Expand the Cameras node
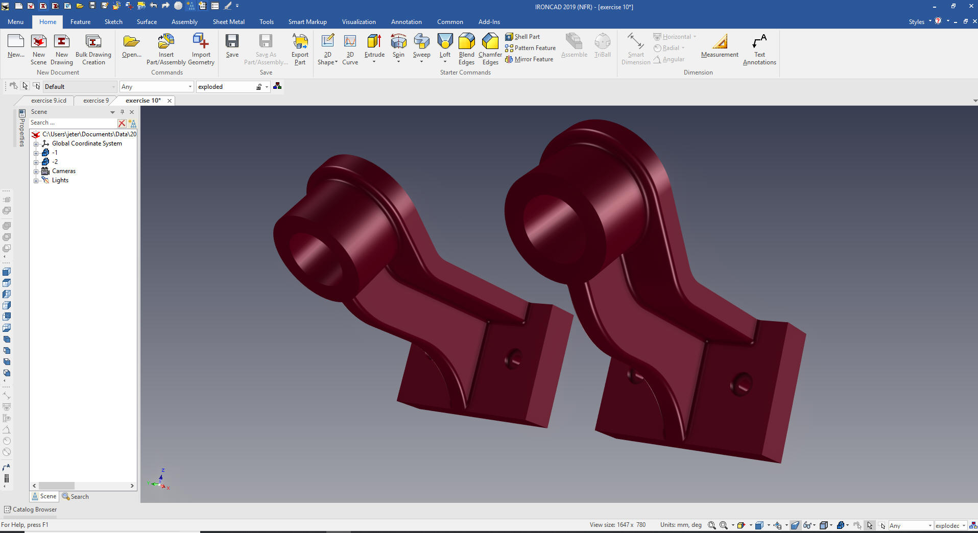The width and height of the screenshot is (978, 533). (x=36, y=172)
